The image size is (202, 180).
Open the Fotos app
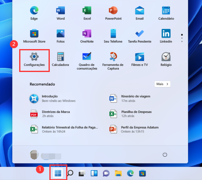pos(60,36)
